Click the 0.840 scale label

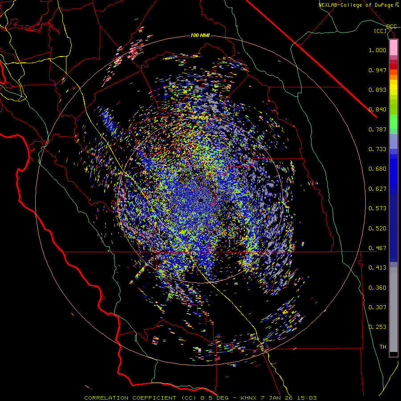(x=377, y=110)
